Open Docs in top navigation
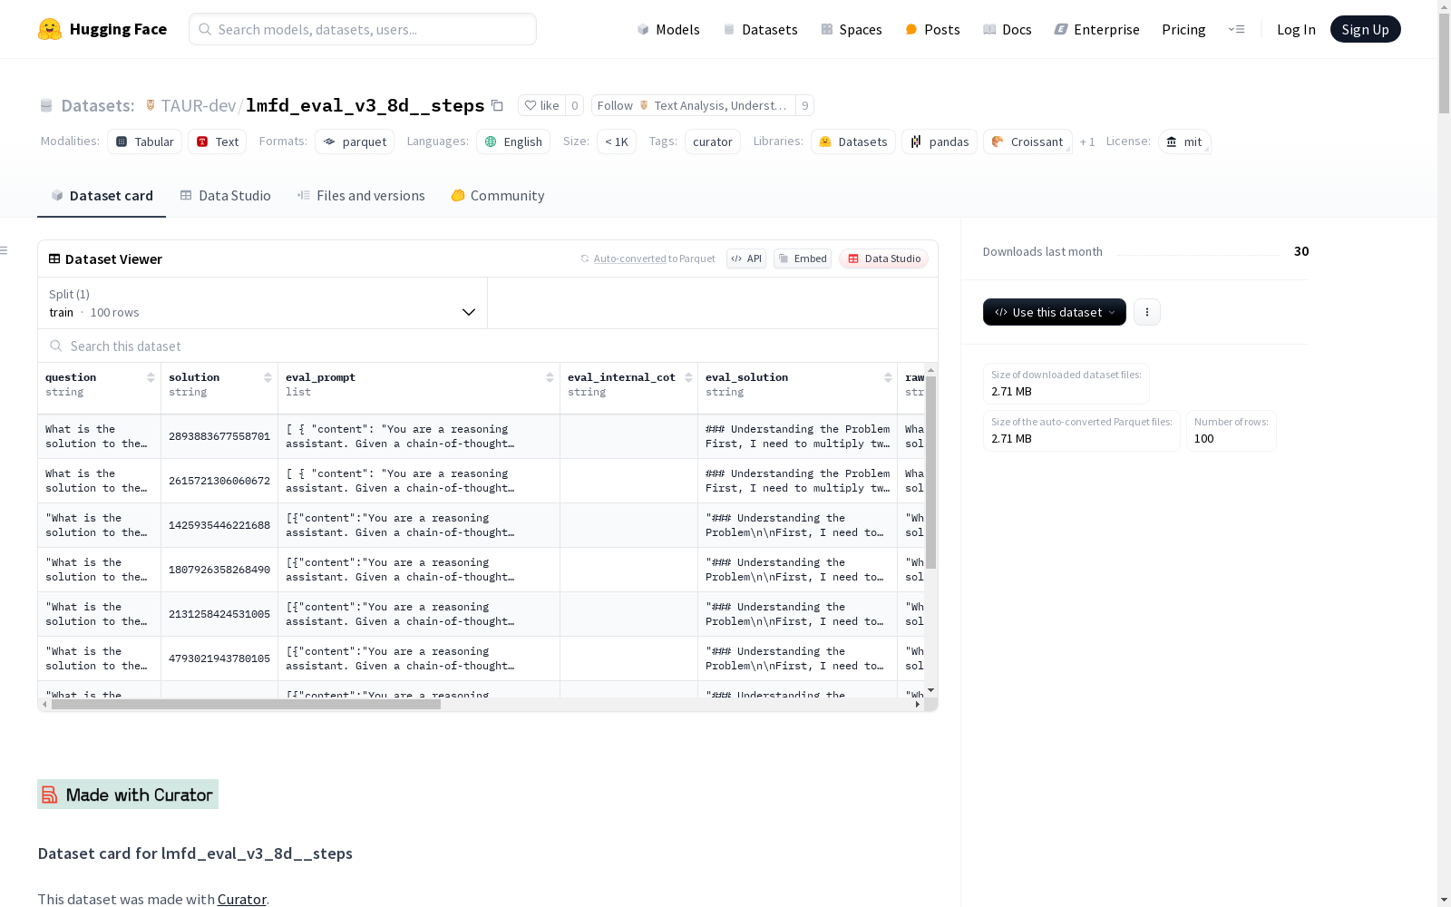The height and width of the screenshot is (907, 1451). click(1008, 29)
